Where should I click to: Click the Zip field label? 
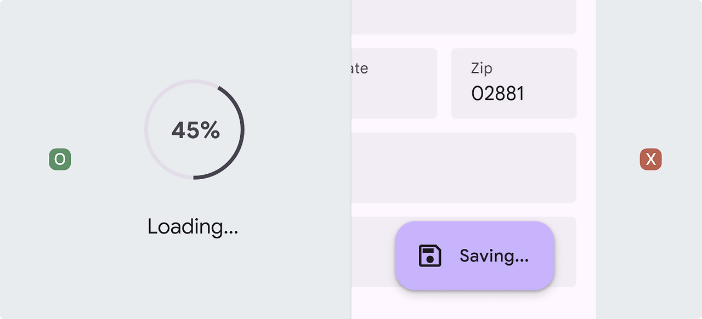[x=482, y=69]
